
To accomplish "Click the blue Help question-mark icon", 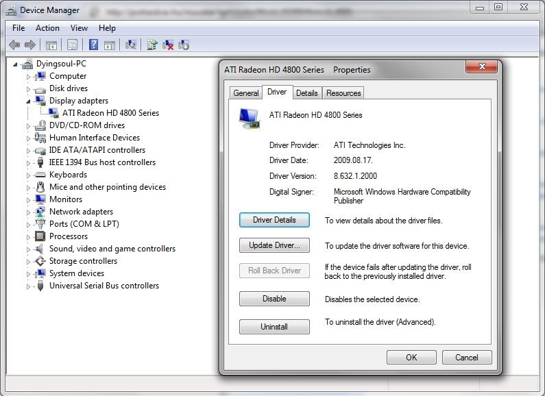I will tap(93, 45).
